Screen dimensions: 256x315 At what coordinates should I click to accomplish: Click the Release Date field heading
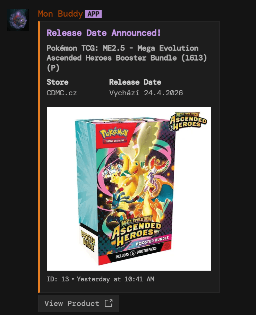[x=135, y=82]
